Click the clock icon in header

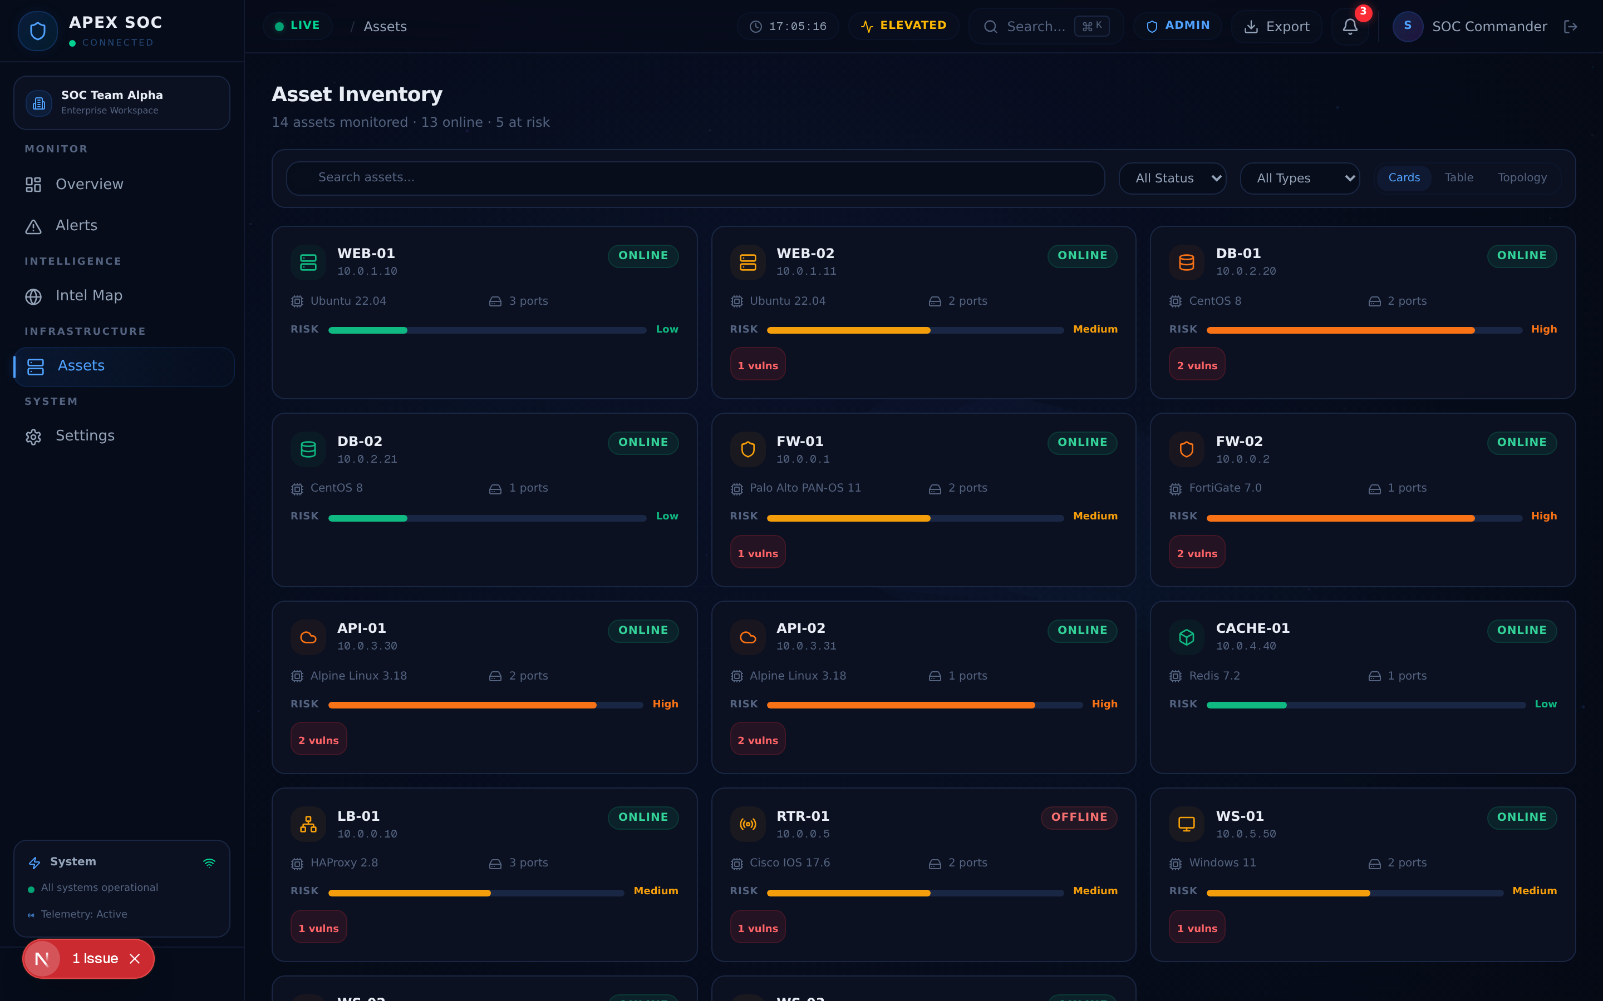pos(756,27)
